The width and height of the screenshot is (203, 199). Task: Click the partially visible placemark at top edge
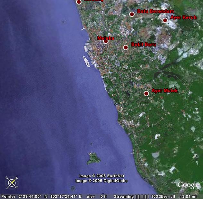pyautogui.click(x=79, y=2)
